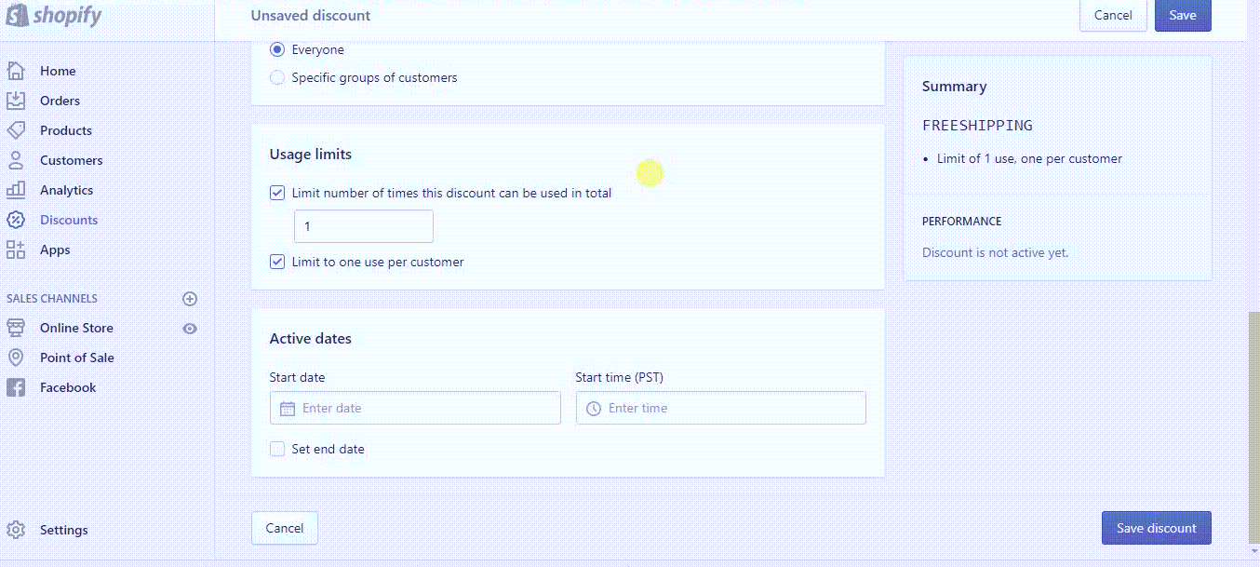
Task: Navigate to Customers
Action: coord(71,160)
